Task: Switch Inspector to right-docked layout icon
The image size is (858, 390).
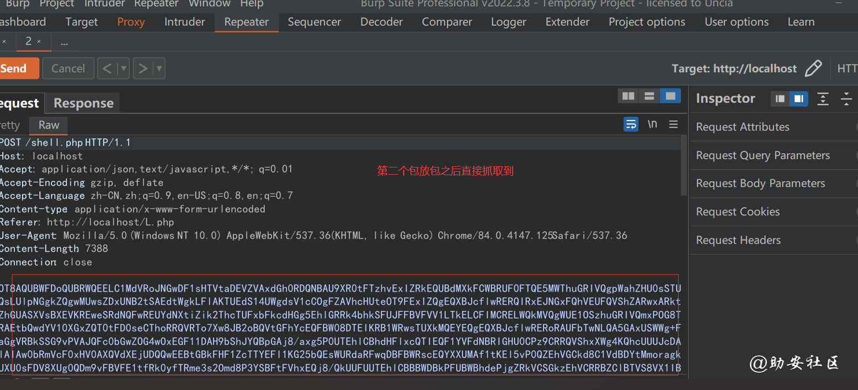Action: (x=799, y=99)
